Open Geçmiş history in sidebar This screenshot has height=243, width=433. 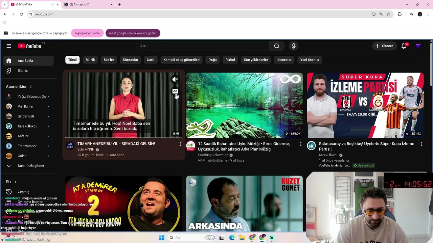coord(28,192)
